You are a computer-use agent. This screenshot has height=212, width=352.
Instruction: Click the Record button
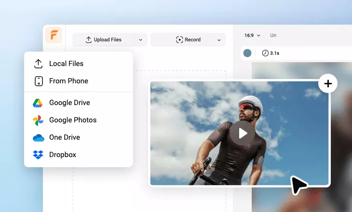188,40
